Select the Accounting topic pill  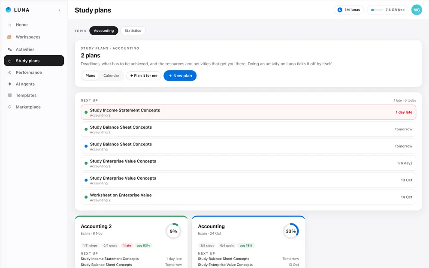tap(104, 30)
